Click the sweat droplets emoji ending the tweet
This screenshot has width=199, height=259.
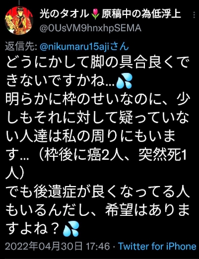(71, 229)
